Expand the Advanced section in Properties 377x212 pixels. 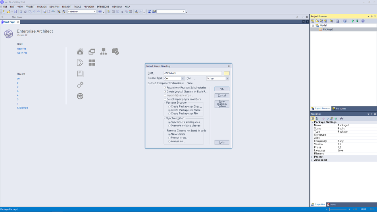click(x=312, y=160)
